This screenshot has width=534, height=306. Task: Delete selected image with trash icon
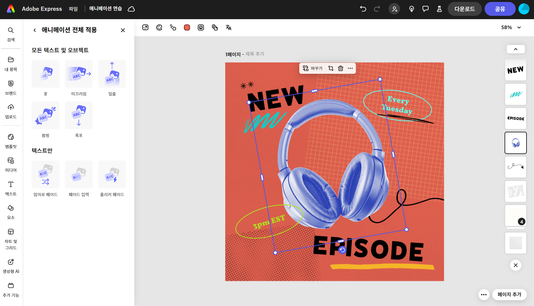coord(341,68)
